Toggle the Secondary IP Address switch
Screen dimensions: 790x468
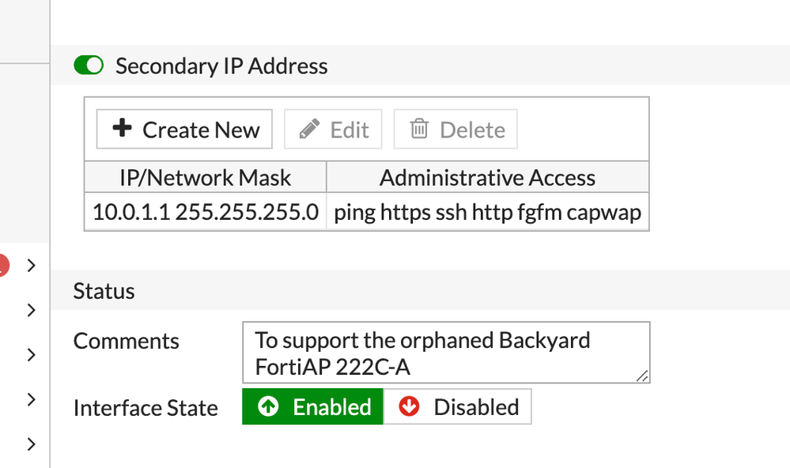89,66
